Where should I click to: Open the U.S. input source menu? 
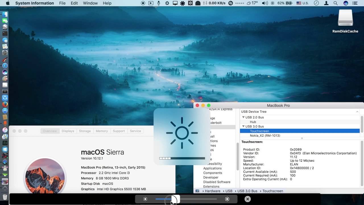pyautogui.click(x=303, y=3)
